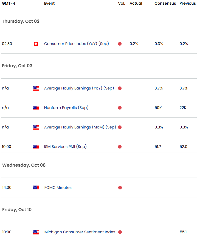
Task: Select the US flag beside Nonfarm Payrolls
Action: pos(36,108)
